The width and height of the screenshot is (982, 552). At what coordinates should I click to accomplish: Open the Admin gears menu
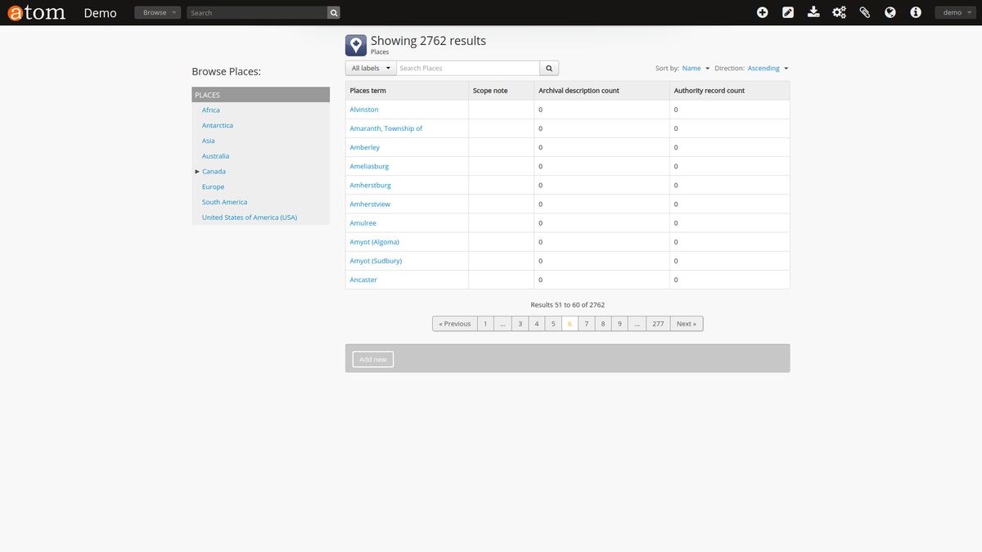(839, 12)
